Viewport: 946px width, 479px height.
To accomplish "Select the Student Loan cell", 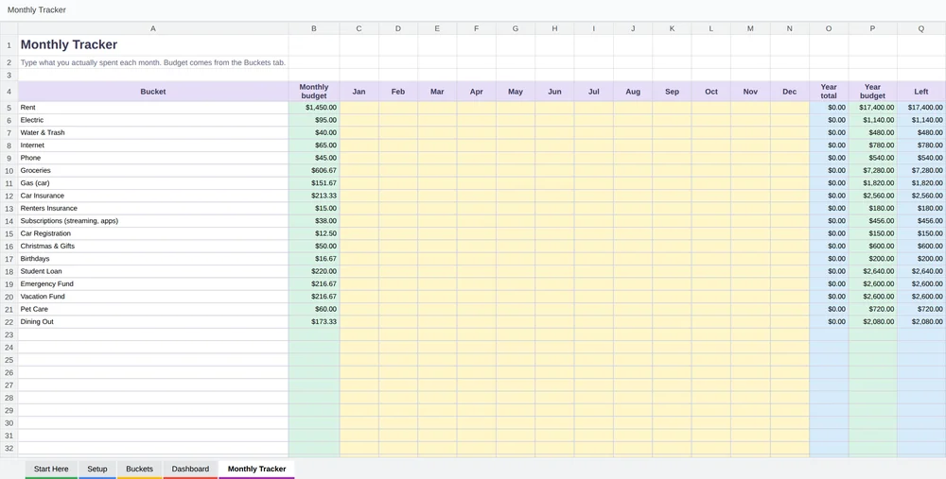I will [x=153, y=272].
